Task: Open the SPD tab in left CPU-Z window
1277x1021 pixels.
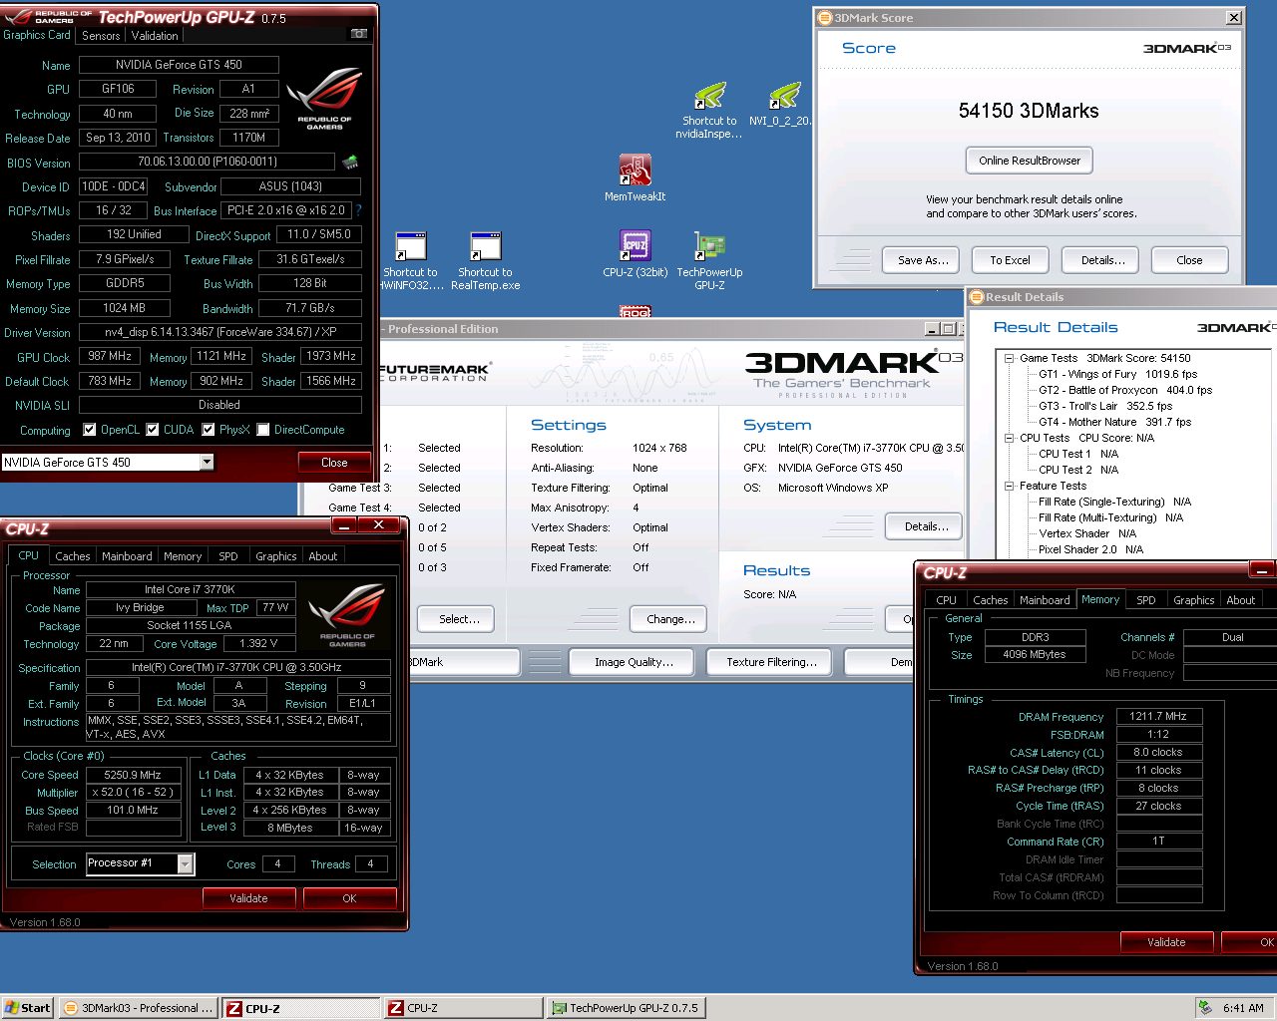Action: tap(228, 556)
